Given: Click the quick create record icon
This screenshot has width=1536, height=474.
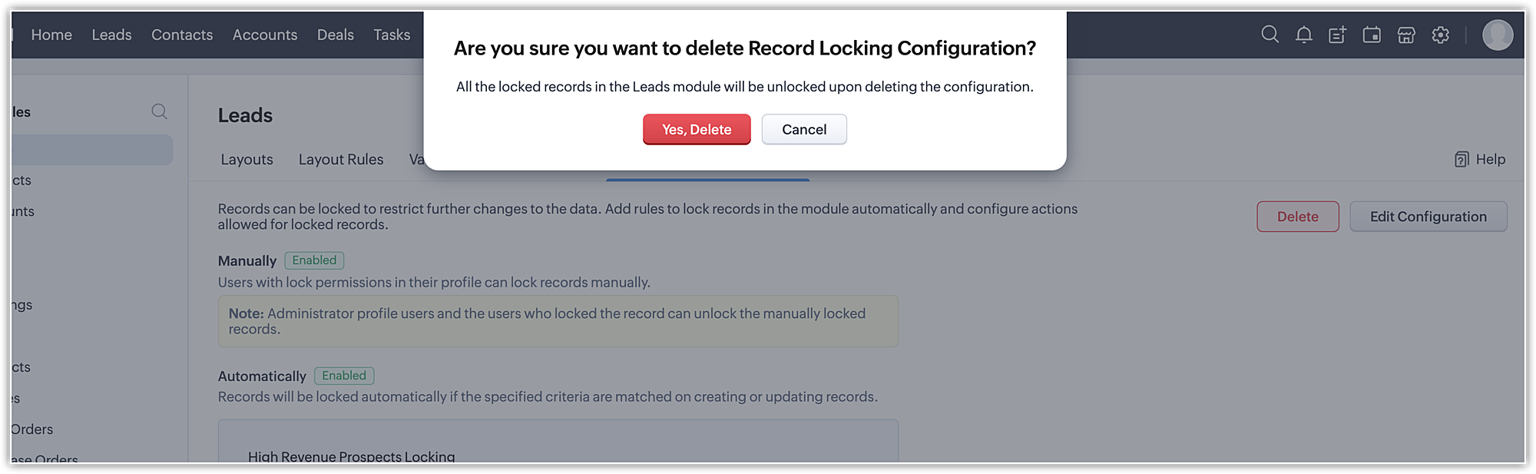Looking at the screenshot, I should tap(1337, 35).
